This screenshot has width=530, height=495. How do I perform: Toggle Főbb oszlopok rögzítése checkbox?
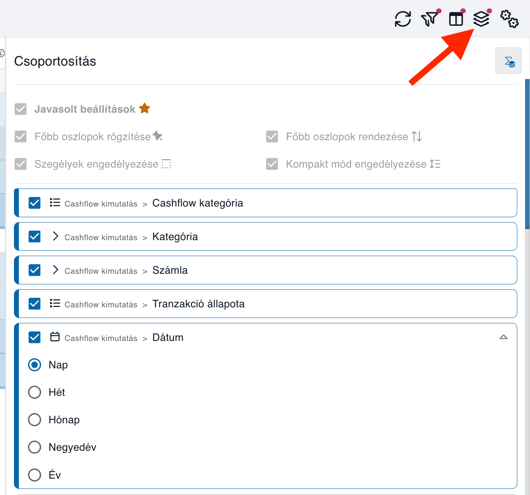click(x=21, y=136)
